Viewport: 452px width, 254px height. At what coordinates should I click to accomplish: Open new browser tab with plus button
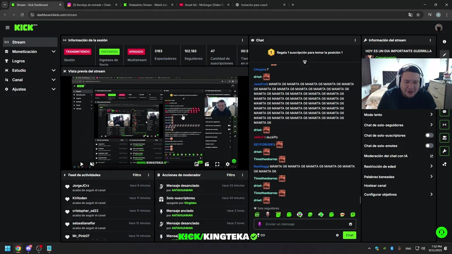pyautogui.click(x=293, y=5)
